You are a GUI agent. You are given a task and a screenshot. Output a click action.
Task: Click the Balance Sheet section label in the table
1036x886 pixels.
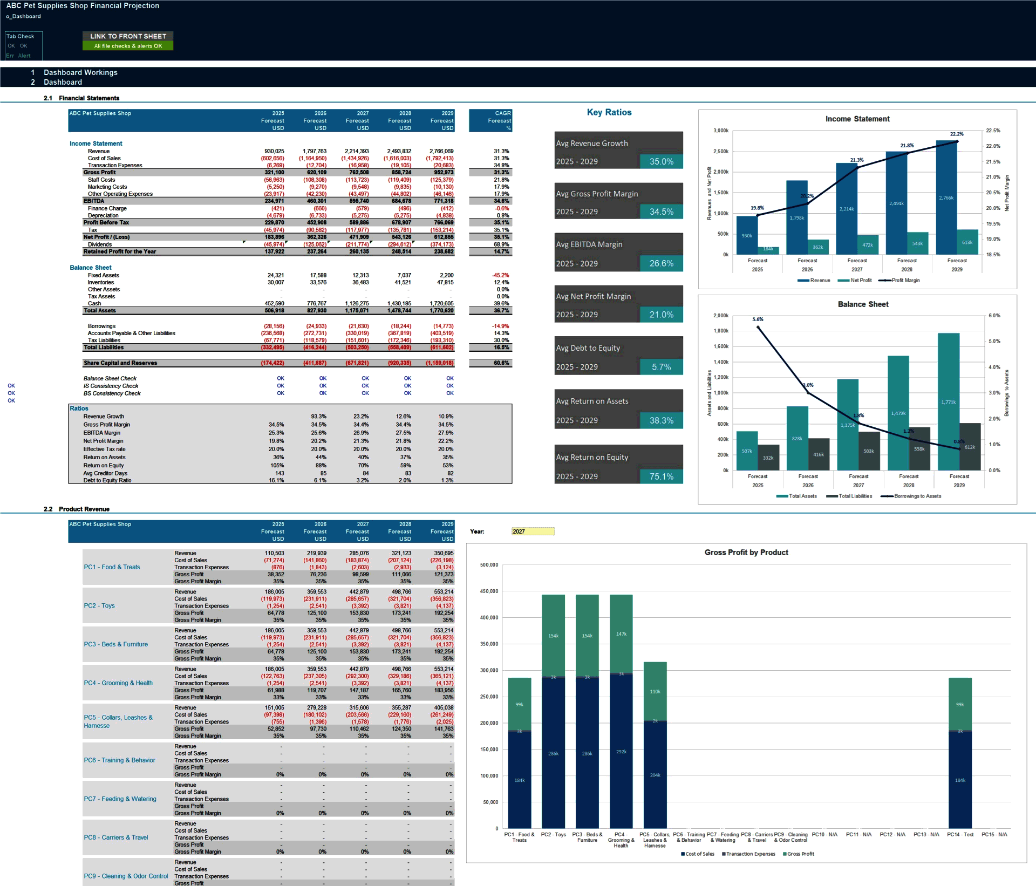[91, 268]
